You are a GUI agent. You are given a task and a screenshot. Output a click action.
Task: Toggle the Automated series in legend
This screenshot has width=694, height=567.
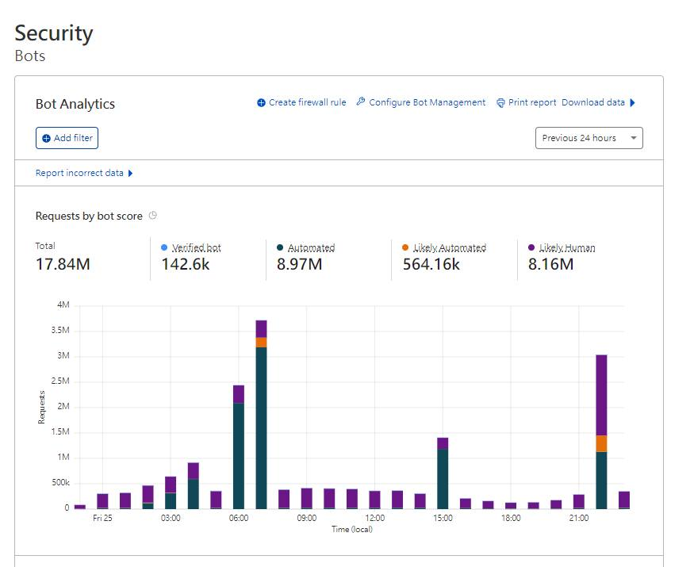311,247
